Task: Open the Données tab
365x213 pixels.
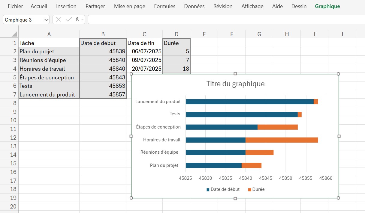Action: 195,6
